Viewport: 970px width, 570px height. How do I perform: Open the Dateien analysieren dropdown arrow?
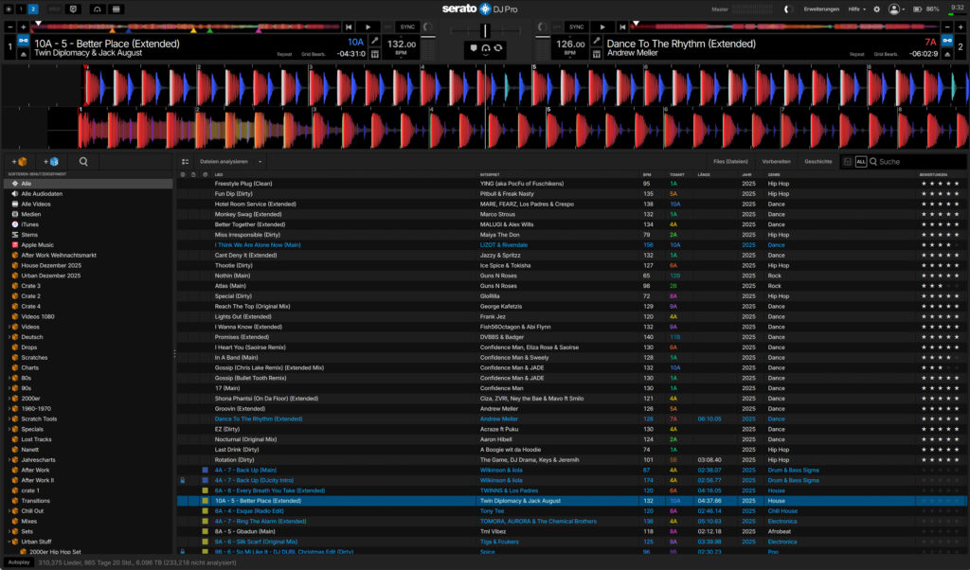point(260,161)
